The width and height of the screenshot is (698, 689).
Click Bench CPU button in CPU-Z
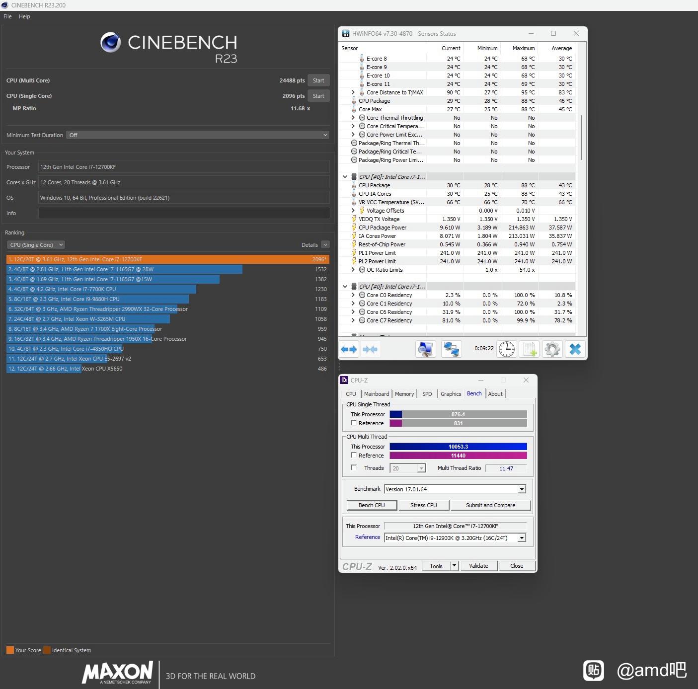(x=372, y=505)
